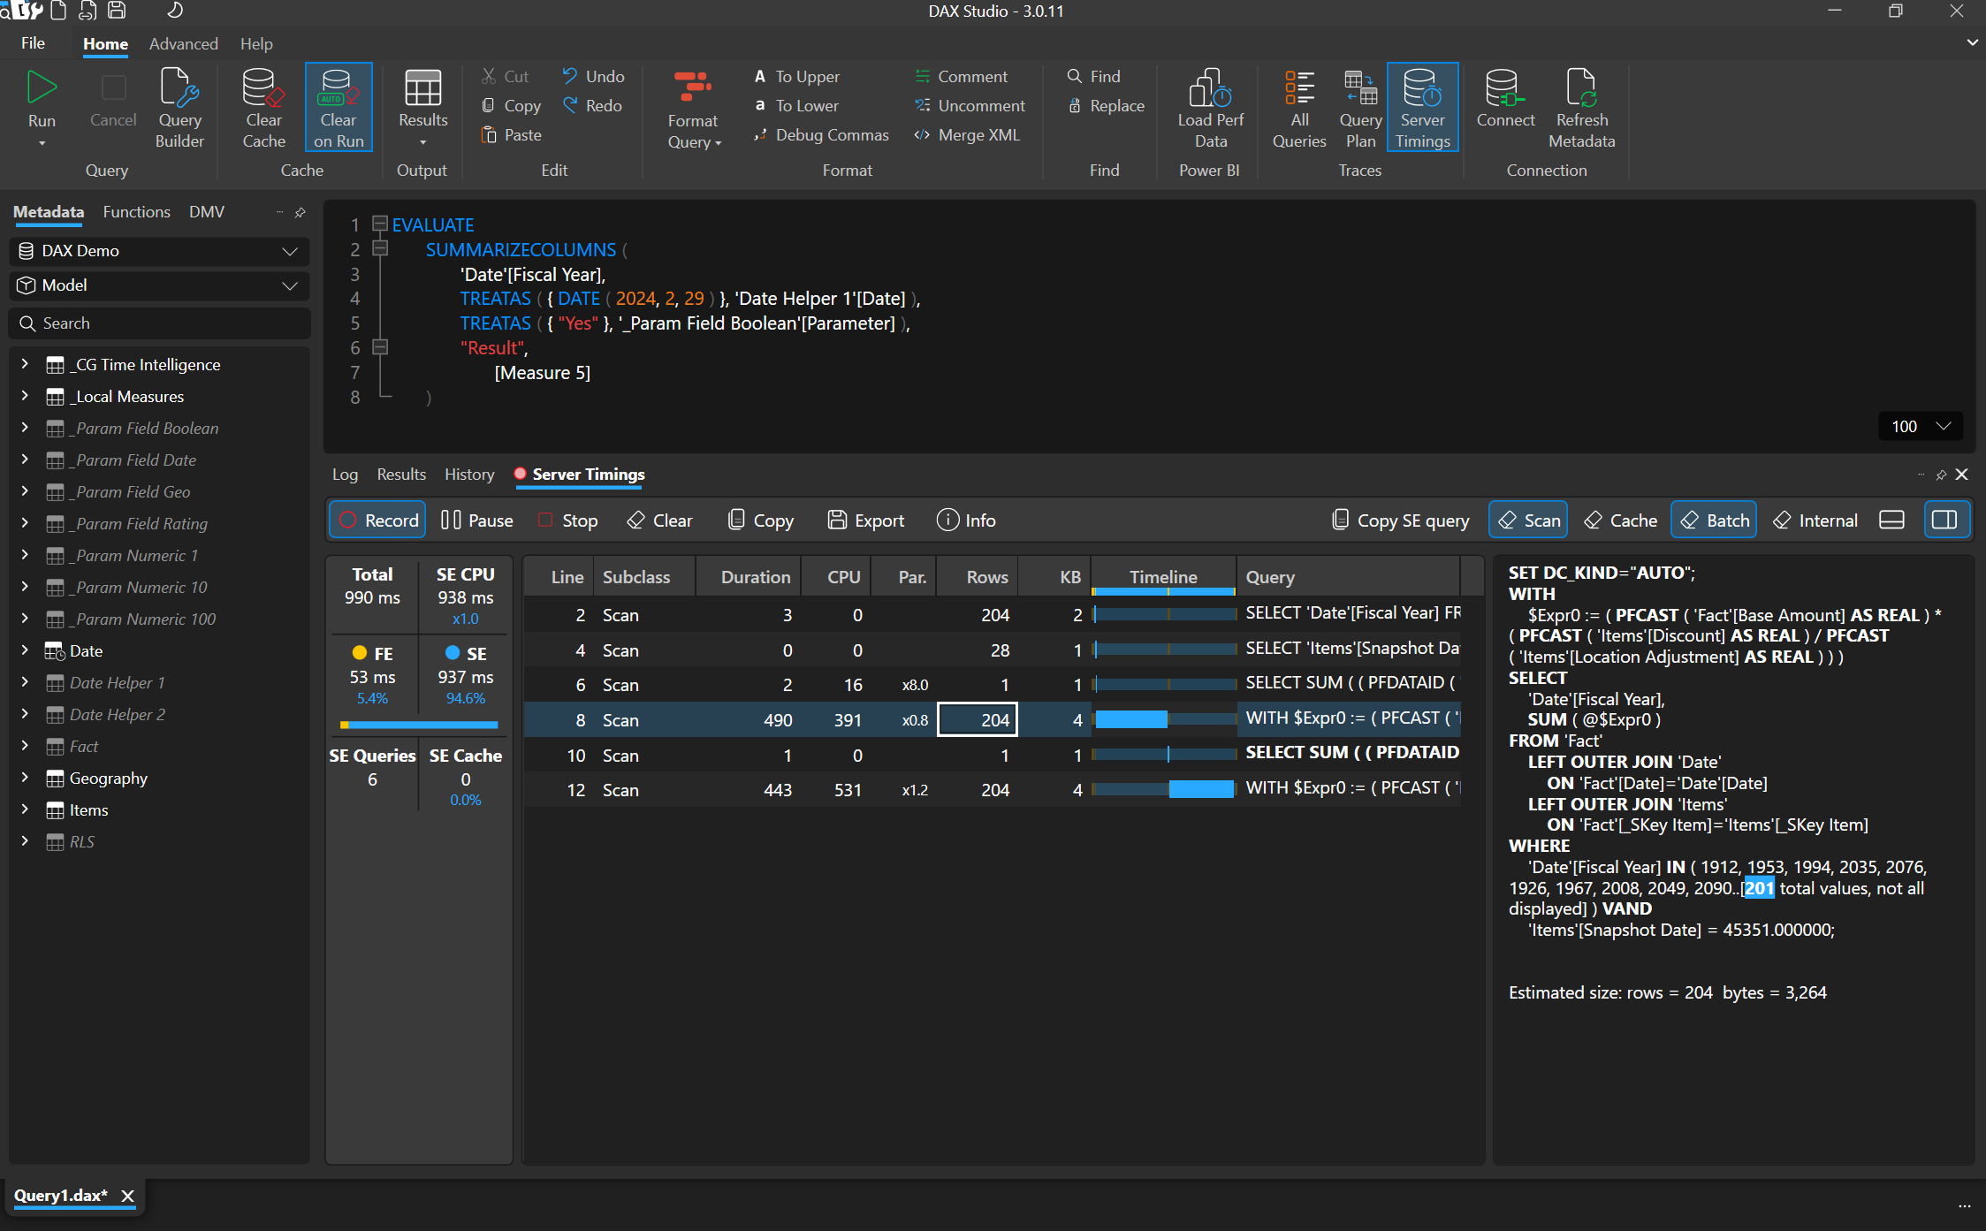Open the editor zoom 100 dropdown
This screenshot has width=1986, height=1231.
coord(1921,426)
